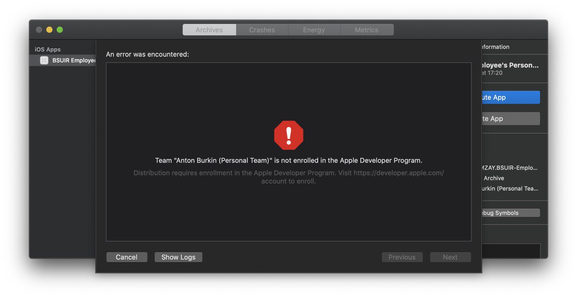Click the Show Logs button
This screenshot has width=577, height=297.
(x=179, y=257)
